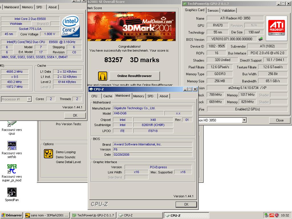Click the Manufacturer field Gigabyte Technology

(x=153, y=108)
